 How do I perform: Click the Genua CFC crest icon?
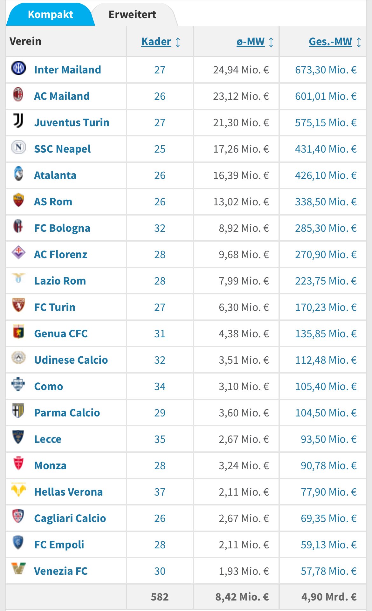click(x=18, y=332)
